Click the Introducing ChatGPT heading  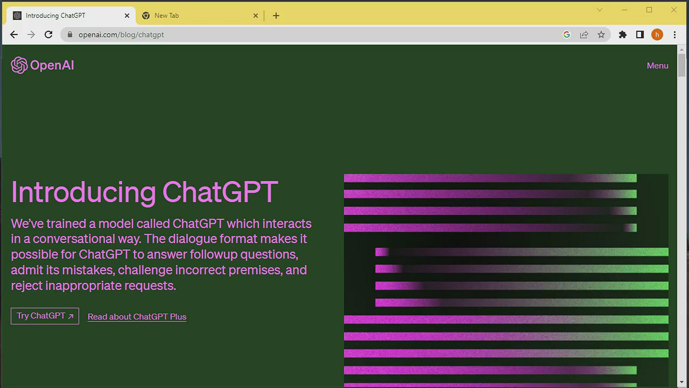[x=145, y=192]
